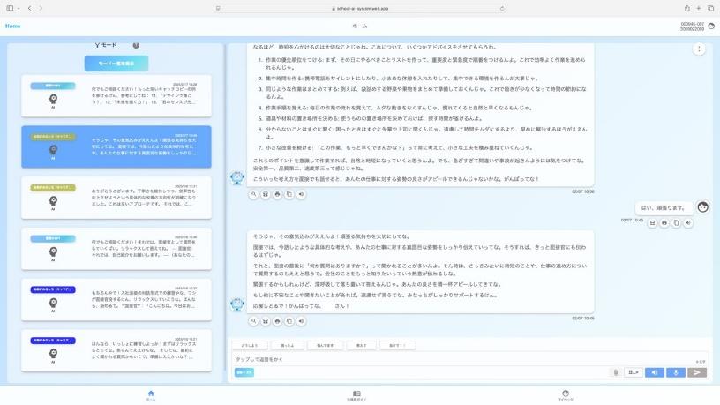Click the send message arrow button
Viewport: 720px width, 405px height.
pyautogui.click(x=698, y=372)
